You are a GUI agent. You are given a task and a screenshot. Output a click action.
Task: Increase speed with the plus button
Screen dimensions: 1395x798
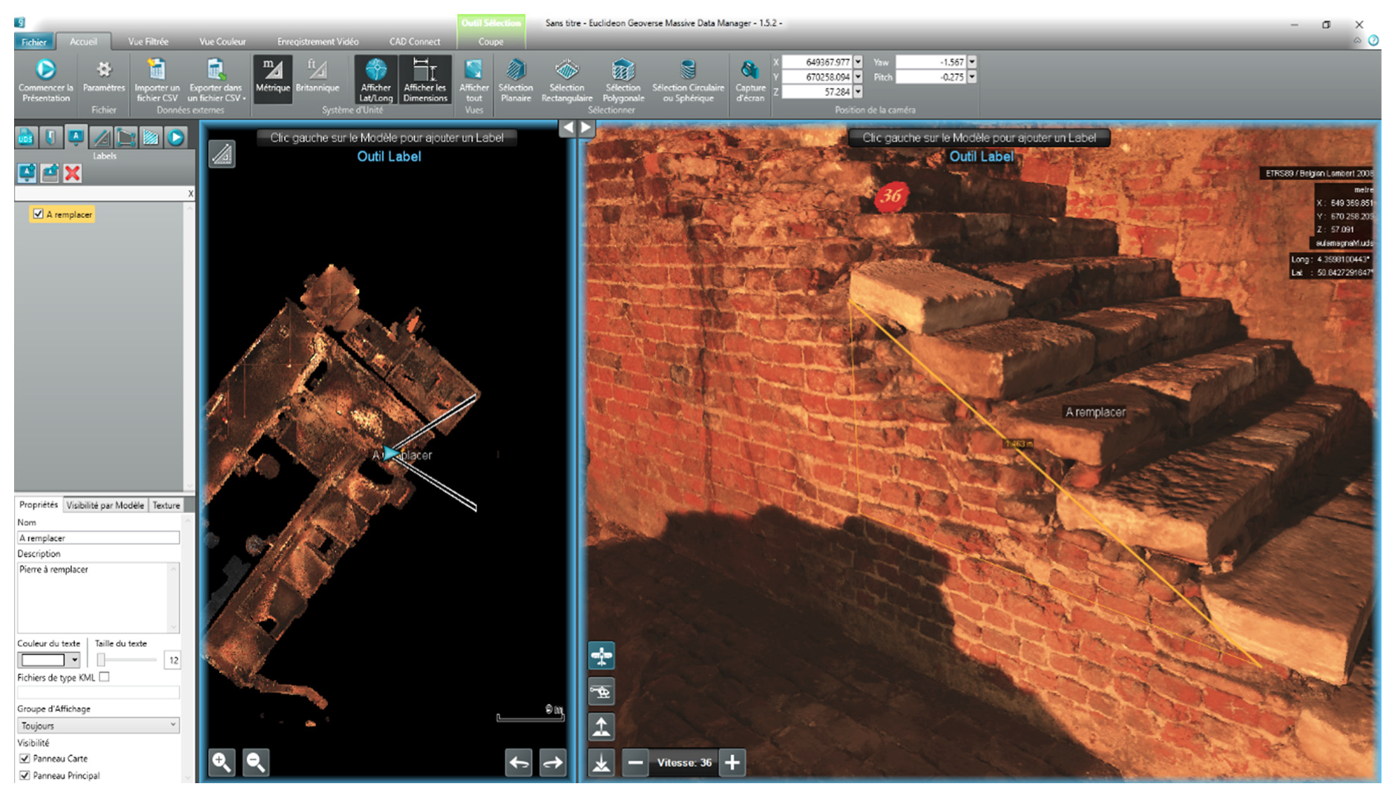point(732,762)
